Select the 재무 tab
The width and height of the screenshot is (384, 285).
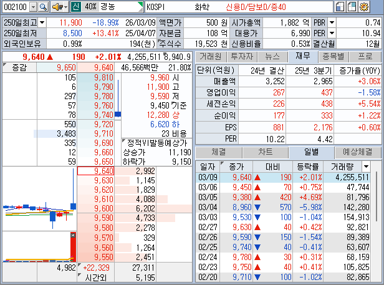303,56
